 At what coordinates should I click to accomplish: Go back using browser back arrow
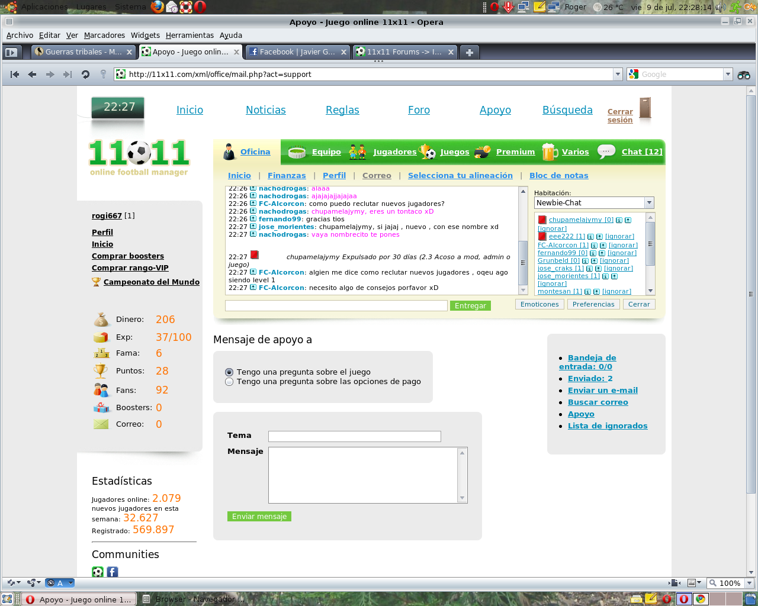33,75
